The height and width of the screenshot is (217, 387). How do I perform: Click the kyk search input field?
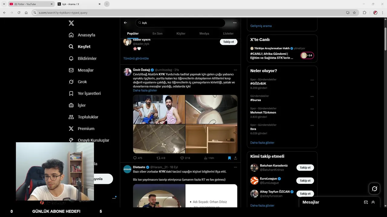tap(180, 23)
